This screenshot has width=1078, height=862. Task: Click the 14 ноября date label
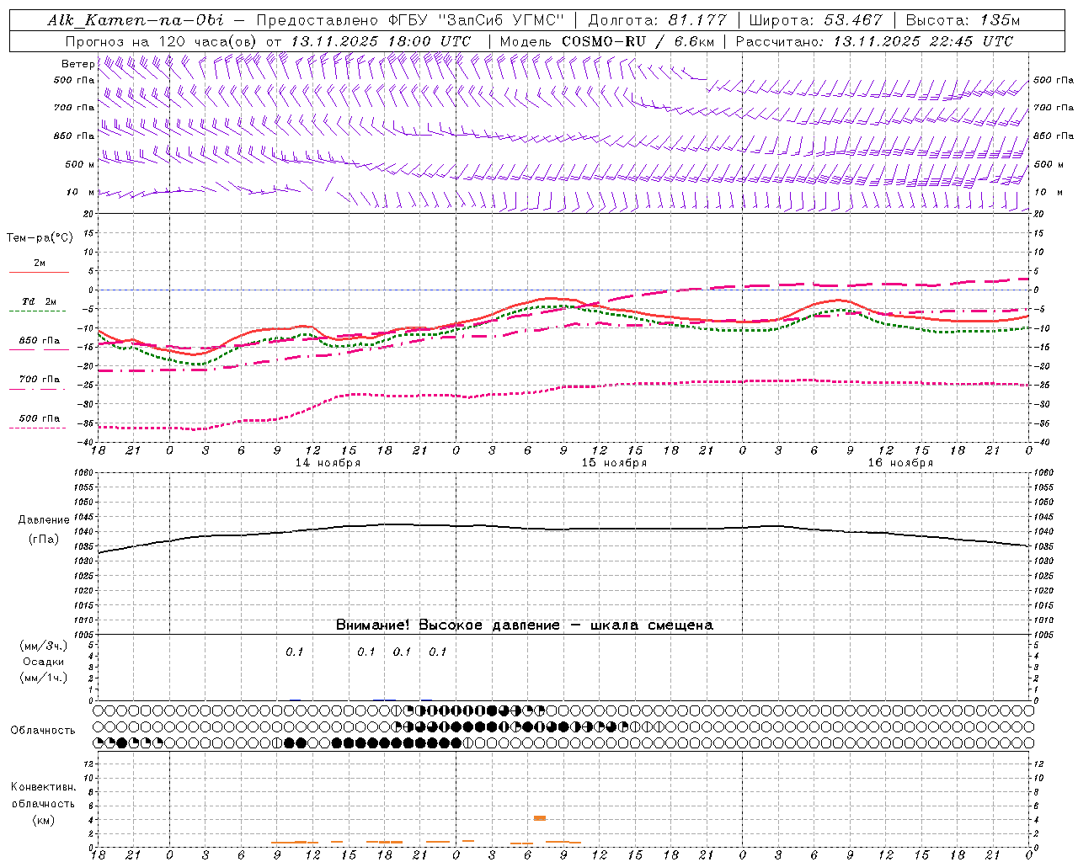(328, 463)
